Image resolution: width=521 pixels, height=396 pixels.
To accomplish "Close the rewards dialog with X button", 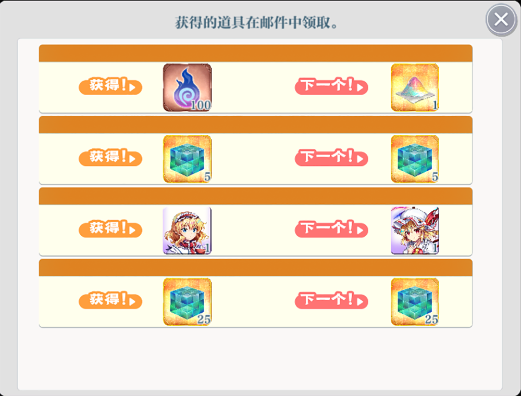I will coord(501,20).
